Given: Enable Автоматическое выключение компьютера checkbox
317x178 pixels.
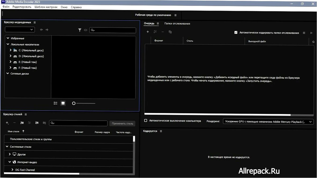Looking at the screenshot, I should click(x=146, y=121).
